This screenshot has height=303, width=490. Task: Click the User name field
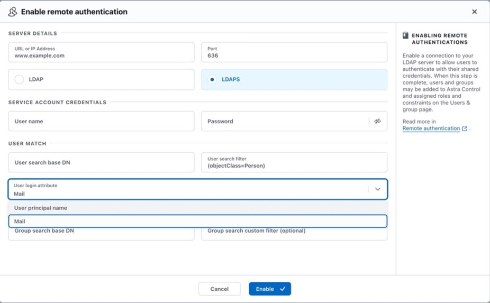coord(101,121)
